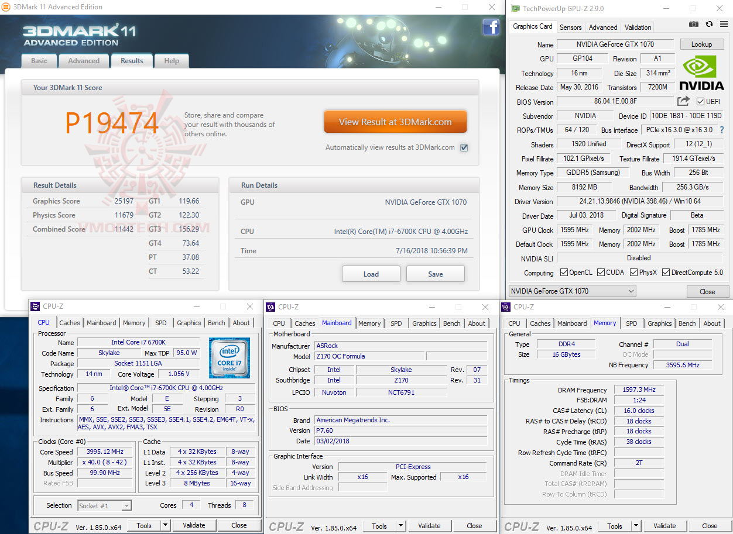Viewport: 733px width, 534px height.
Task: Expand the Tools arrow in the CPU window
Action: [166, 525]
